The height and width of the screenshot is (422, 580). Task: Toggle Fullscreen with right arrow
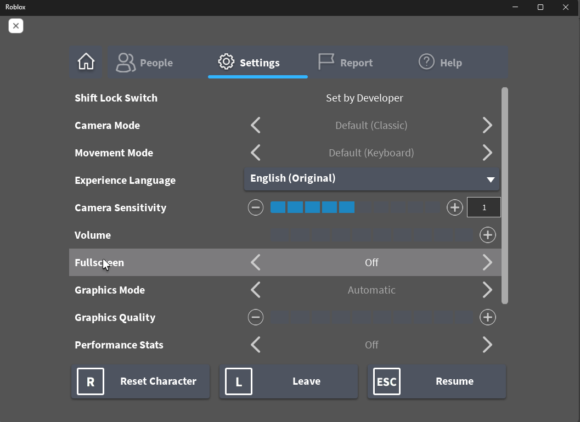pos(487,262)
